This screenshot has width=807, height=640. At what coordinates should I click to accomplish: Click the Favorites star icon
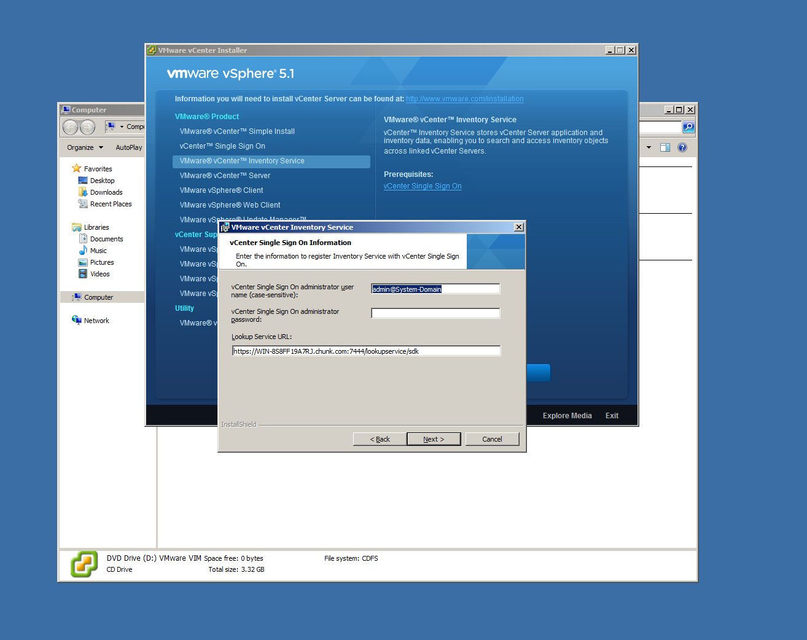click(77, 168)
